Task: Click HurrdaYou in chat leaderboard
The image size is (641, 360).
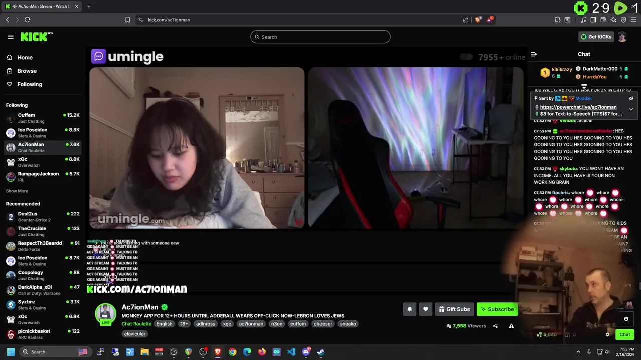Action: pyautogui.click(x=594, y=77)
